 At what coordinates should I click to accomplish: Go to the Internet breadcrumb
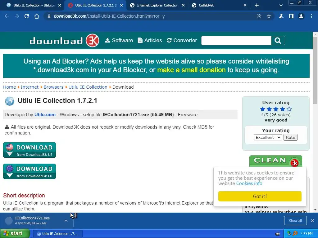pos(30,87)
